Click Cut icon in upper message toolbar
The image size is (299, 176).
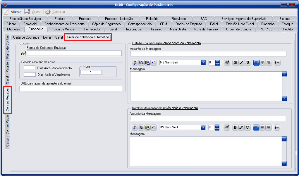(x=135, y=63)
